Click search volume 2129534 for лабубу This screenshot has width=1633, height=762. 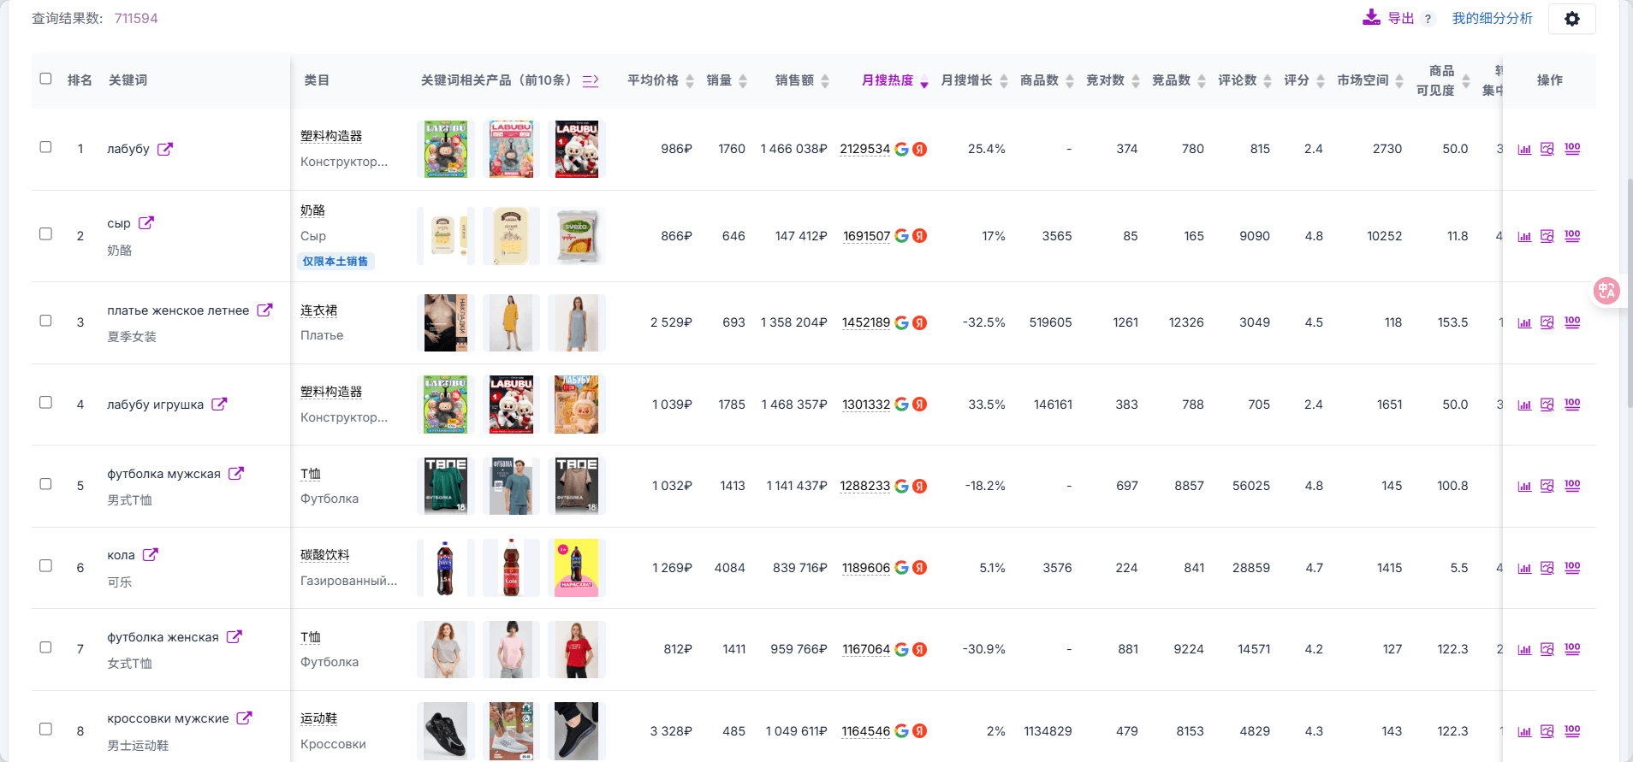click(x=865, y=149)
